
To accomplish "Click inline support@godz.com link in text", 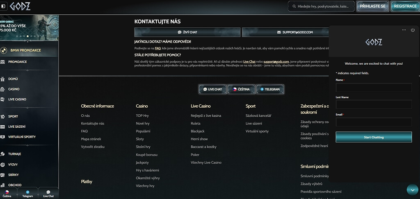I will (x=276, y=61).
